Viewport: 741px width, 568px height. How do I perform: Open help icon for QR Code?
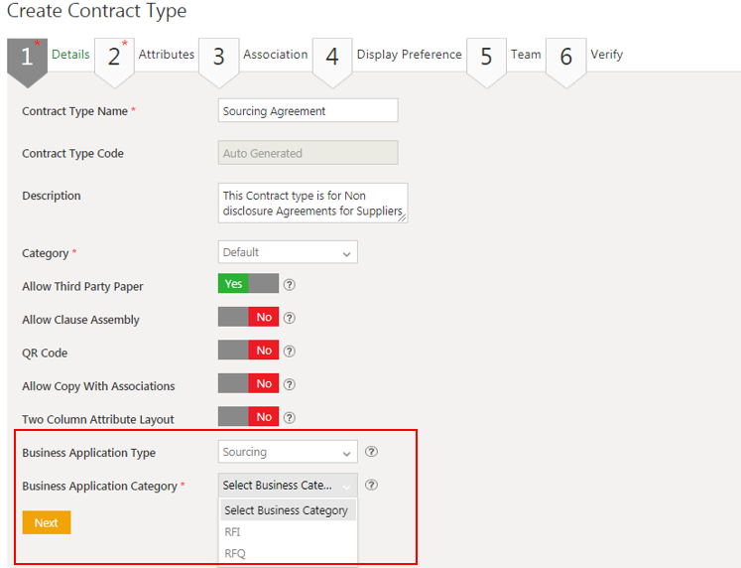290,352
